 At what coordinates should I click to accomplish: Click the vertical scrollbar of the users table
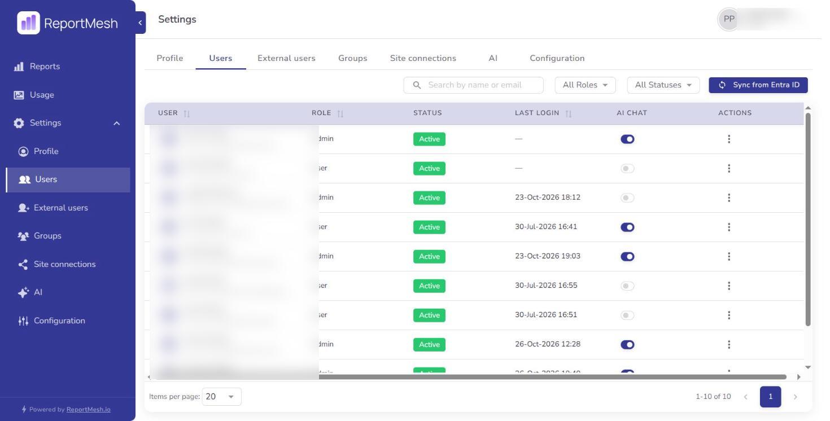[808, 220]
